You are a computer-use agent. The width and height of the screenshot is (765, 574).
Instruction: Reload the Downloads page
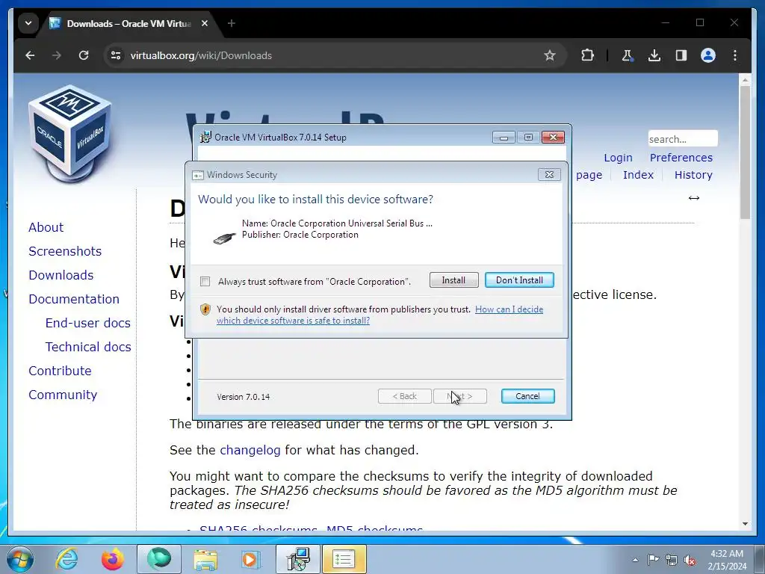click(84, 55)
